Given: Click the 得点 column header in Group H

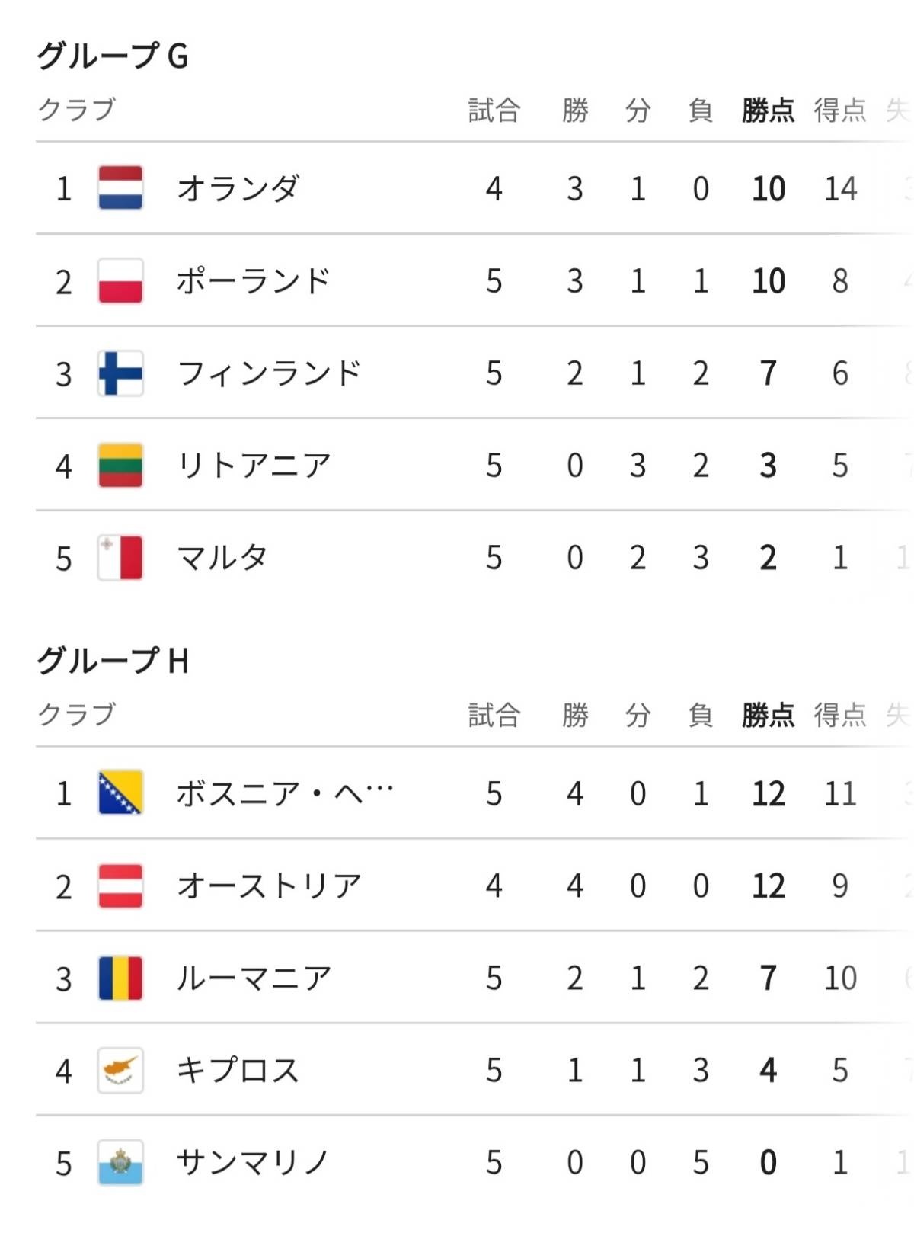Looking at the screenshot, I should (x=839, y=715).
